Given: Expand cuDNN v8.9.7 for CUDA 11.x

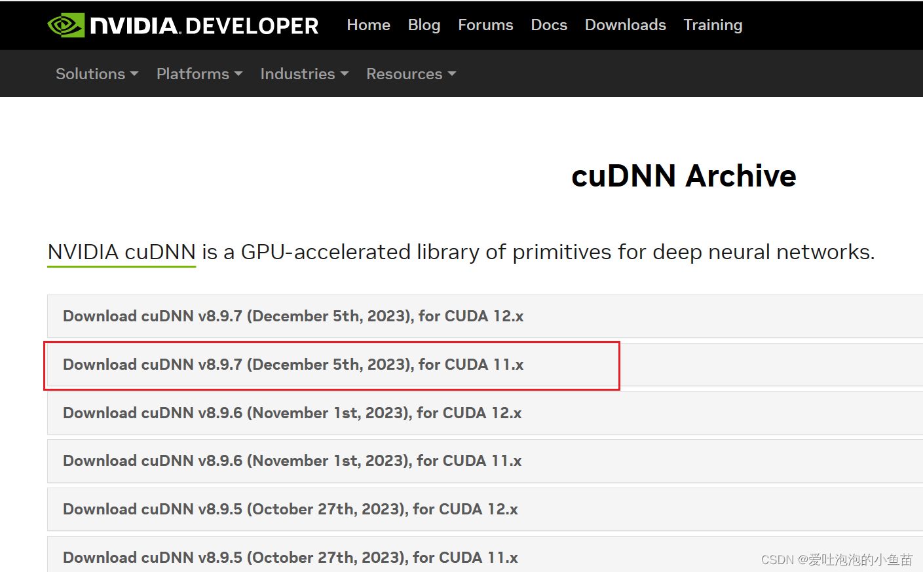Looking at the screenshot, I should 485,365.
